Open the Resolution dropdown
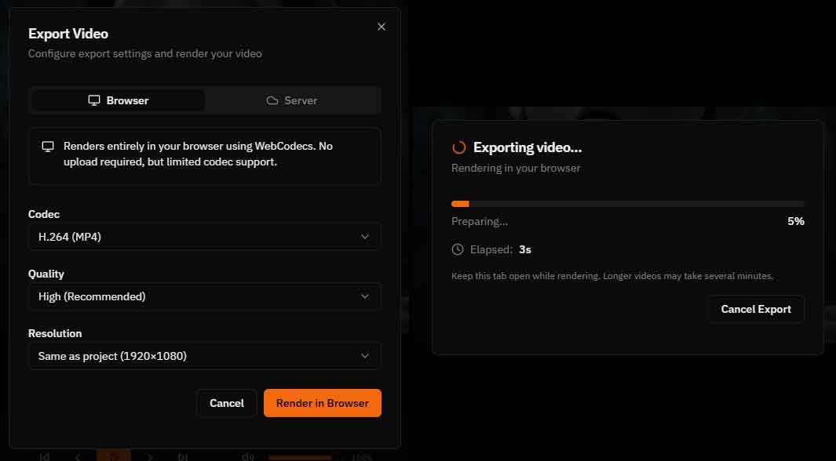 coord(204,356)
